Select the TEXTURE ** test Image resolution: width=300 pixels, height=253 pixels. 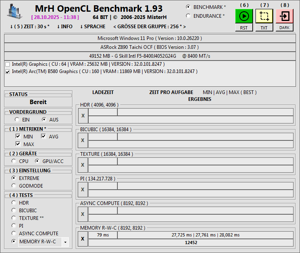(x=14, y=218)
